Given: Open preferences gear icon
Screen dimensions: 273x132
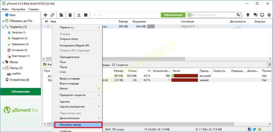Looking at the screenshot, I should click(269, 15).
